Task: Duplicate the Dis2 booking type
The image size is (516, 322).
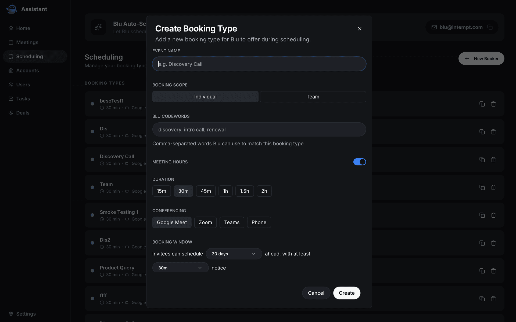Action: (x=482, y=243)
